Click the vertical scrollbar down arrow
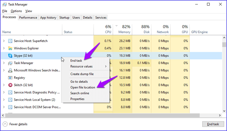Screen dimensions: 227x131 point(224,111)
